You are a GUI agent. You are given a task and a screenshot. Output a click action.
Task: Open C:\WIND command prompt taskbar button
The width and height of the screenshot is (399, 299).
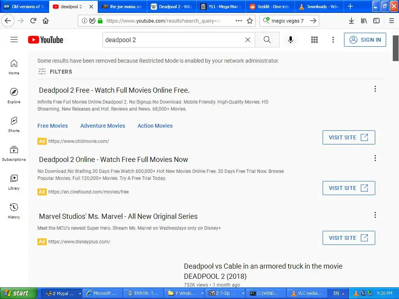(x=266, y=294)
